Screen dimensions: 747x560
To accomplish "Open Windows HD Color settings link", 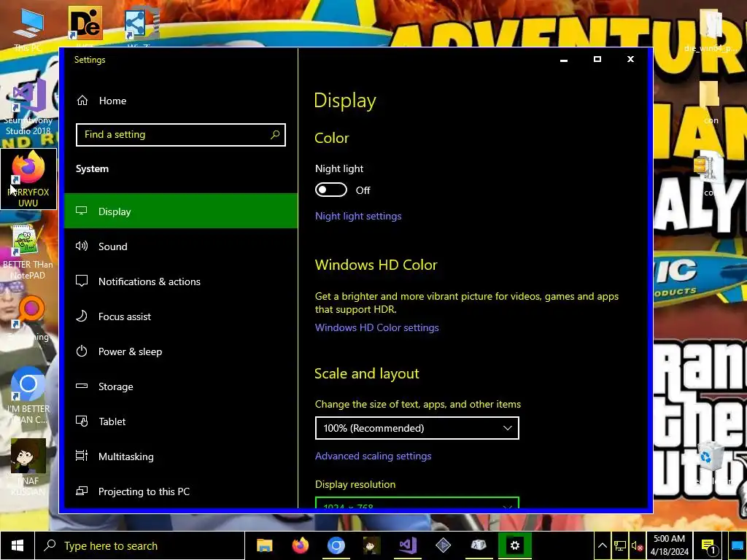I will [377, 327].
